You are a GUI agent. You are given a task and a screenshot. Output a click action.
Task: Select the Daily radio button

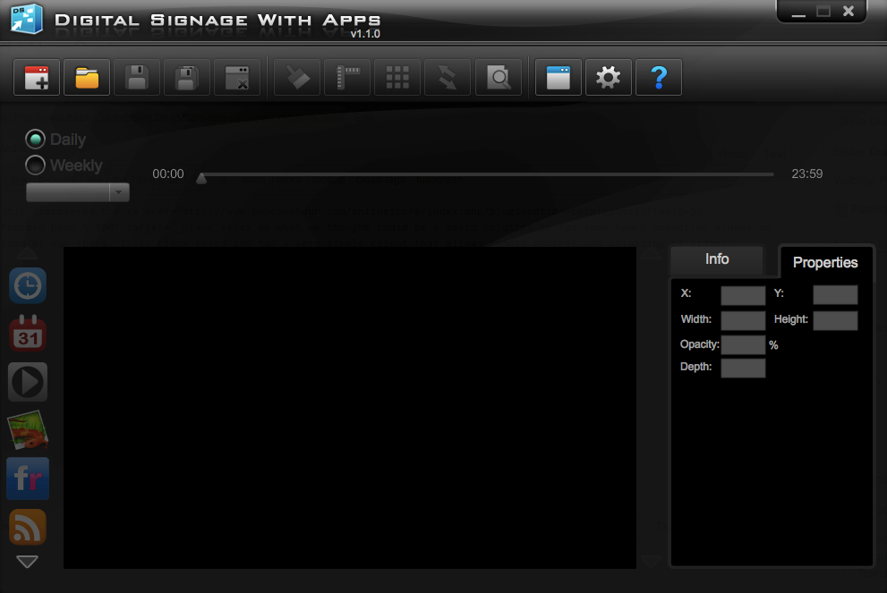click(35, 139)
